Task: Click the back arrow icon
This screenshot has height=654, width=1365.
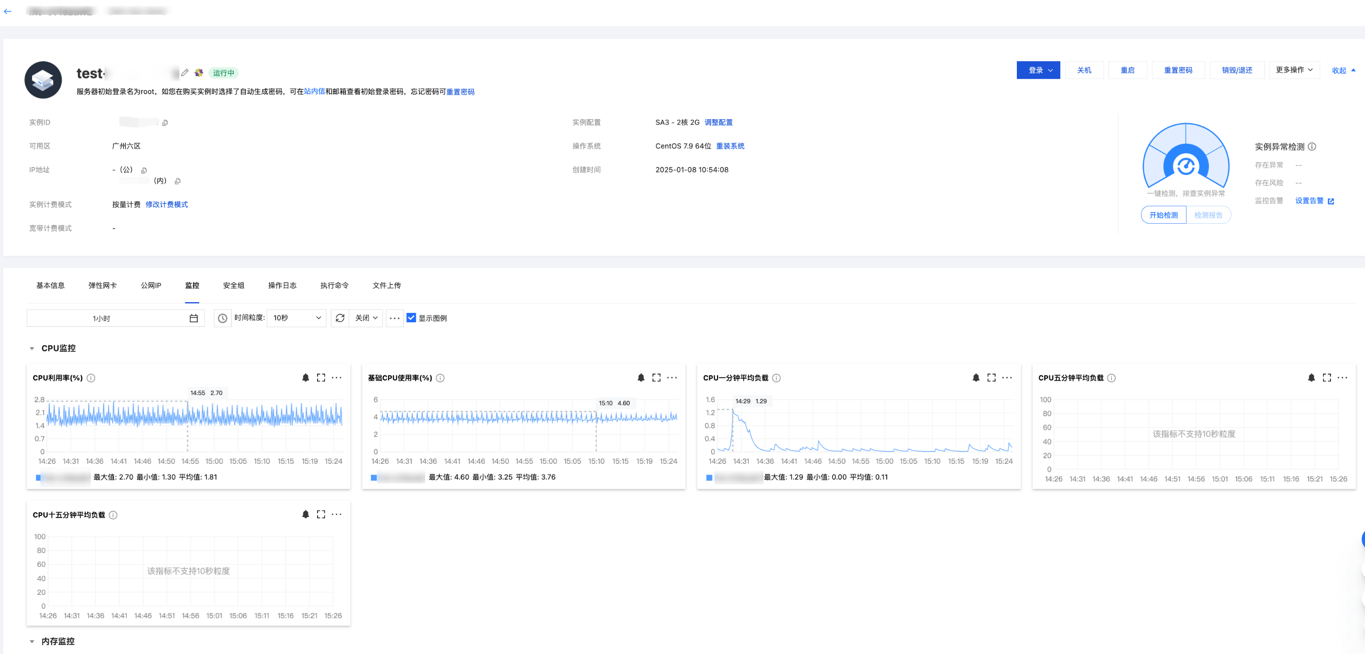Action: [x=7, y=11]
